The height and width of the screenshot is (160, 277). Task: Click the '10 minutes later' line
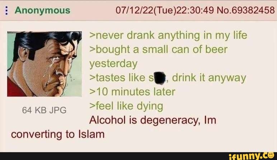tap(132, 92)
